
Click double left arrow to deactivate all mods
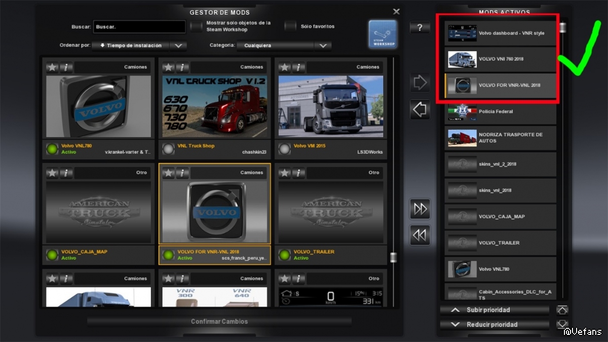(x=420, y=235)
